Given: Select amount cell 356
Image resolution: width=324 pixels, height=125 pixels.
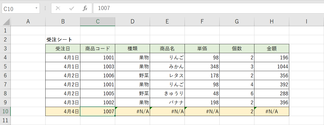Looking at the screenshot, I should (x=272, y=76).
